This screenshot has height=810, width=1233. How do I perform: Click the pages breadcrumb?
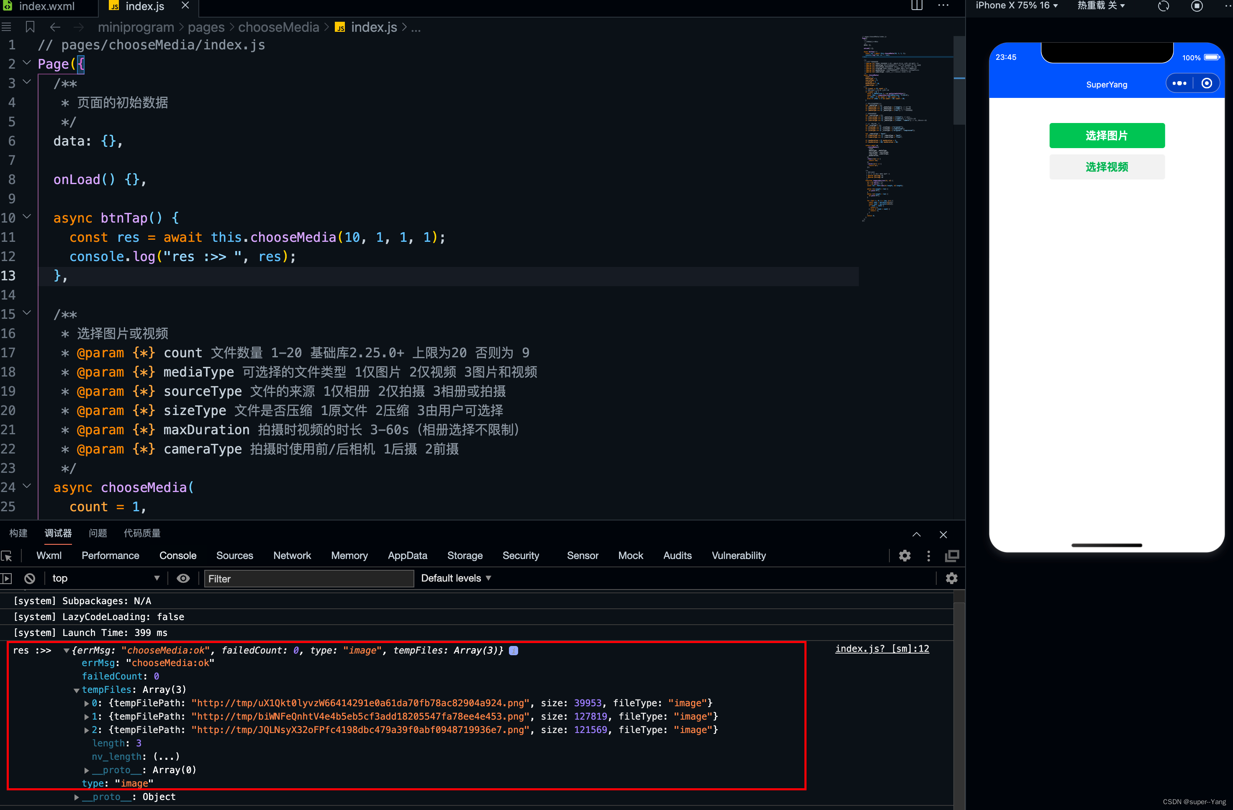coord(205,27)
